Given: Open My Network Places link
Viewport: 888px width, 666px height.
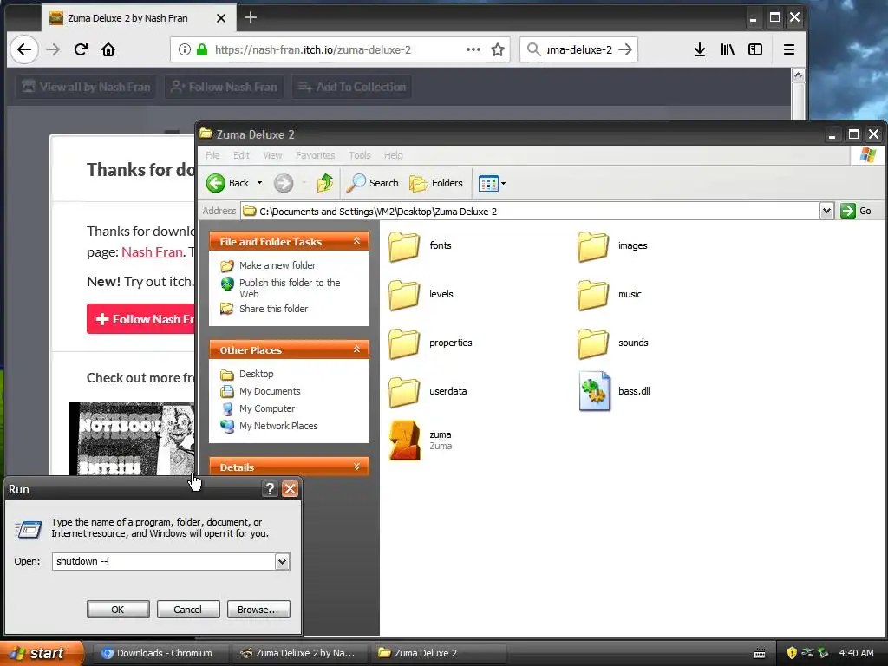Looking at the screenshot, I should 278,426.
